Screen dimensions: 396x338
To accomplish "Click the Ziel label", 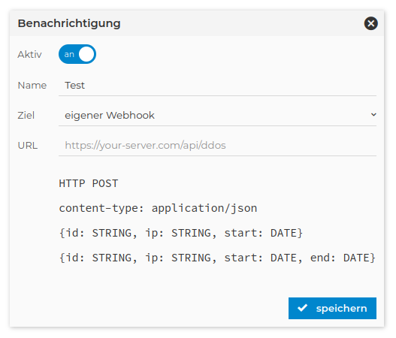I will coord(26,116).
